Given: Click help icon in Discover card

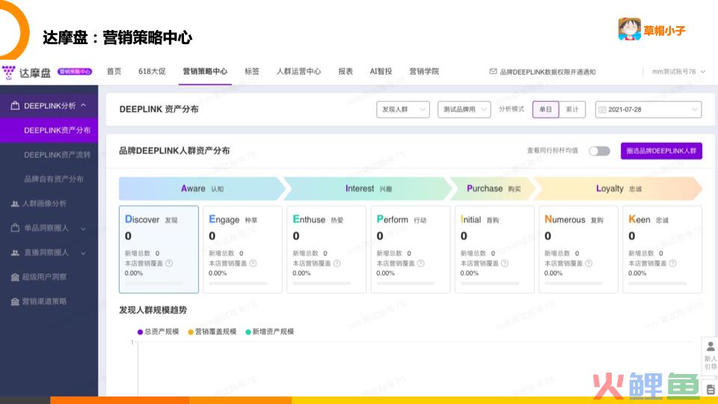Looking at the screenshot, I should pos(169,263).
